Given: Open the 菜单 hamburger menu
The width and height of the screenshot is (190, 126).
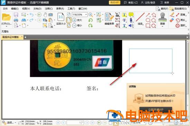Looking at the screenshot, I should 164,2.
